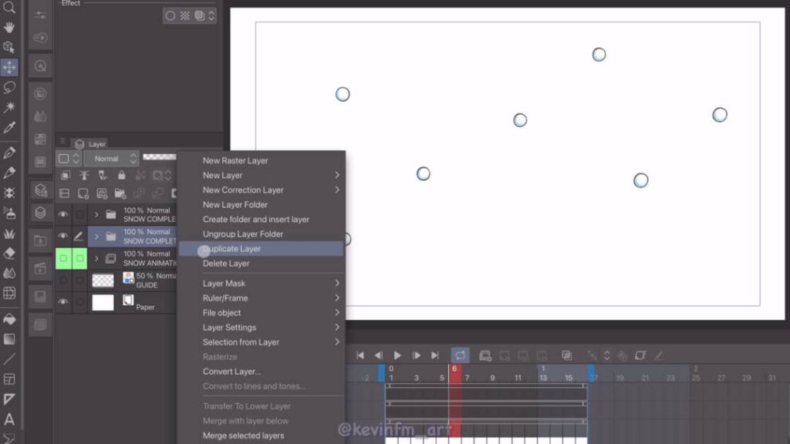Select the Airbrush tool

click(9, 213)
